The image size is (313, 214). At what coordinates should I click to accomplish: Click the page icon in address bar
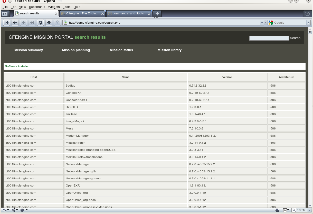click(66, 23)
